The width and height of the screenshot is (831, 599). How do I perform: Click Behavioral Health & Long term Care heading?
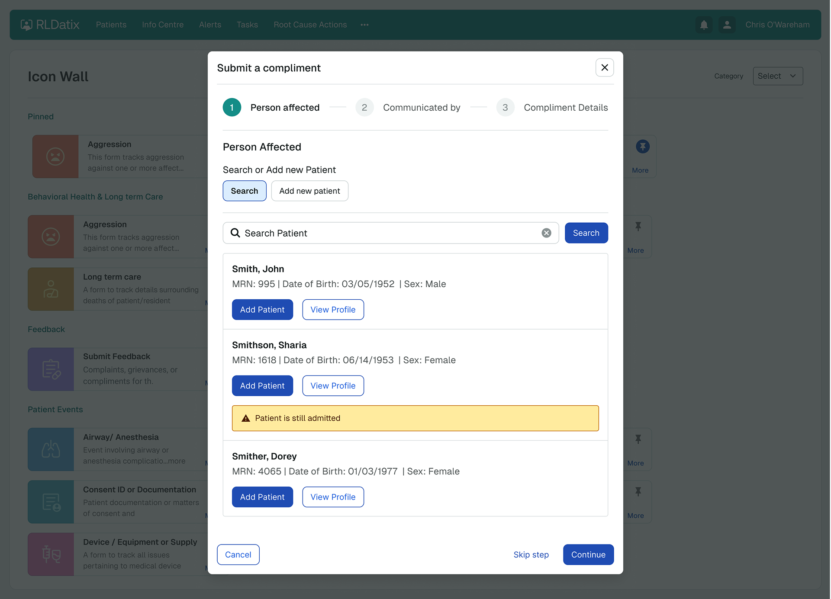pyautogui.click(x=95, y=197)
